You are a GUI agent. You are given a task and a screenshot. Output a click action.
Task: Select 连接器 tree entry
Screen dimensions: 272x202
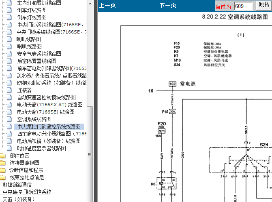24,90
